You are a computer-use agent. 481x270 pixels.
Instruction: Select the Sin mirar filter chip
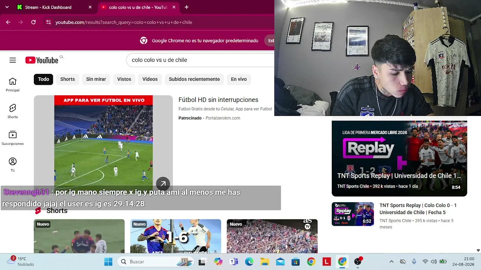pyautogui.click(x=96, y=79)
